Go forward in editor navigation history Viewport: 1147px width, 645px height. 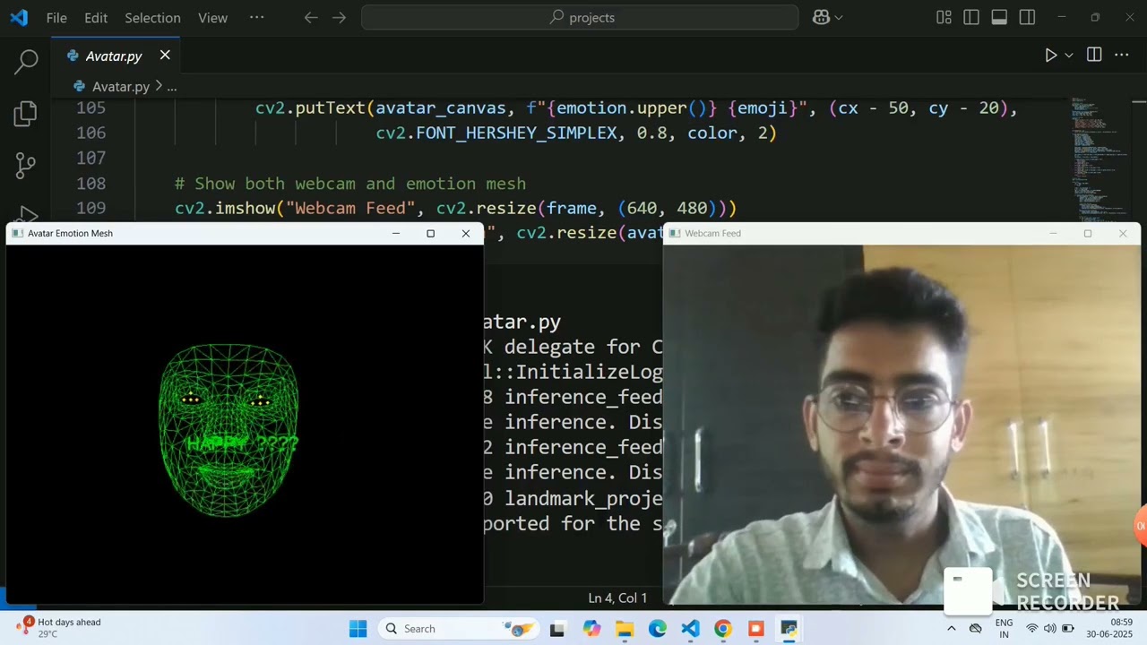coord(339,17)
